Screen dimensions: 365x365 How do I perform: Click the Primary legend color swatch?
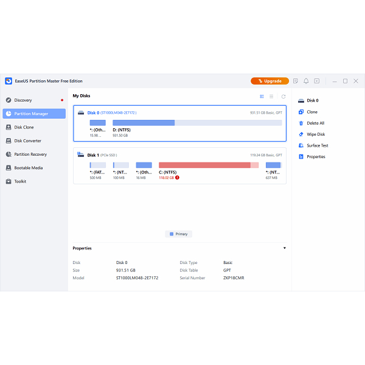click(x=172, y=234)
